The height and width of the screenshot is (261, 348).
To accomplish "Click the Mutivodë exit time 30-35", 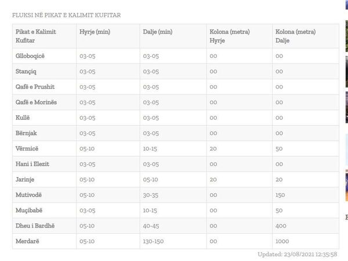I will (150, 195).
